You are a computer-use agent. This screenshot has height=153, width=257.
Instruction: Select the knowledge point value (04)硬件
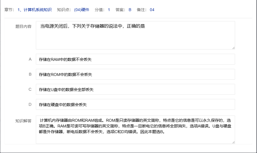click(81, 10)
